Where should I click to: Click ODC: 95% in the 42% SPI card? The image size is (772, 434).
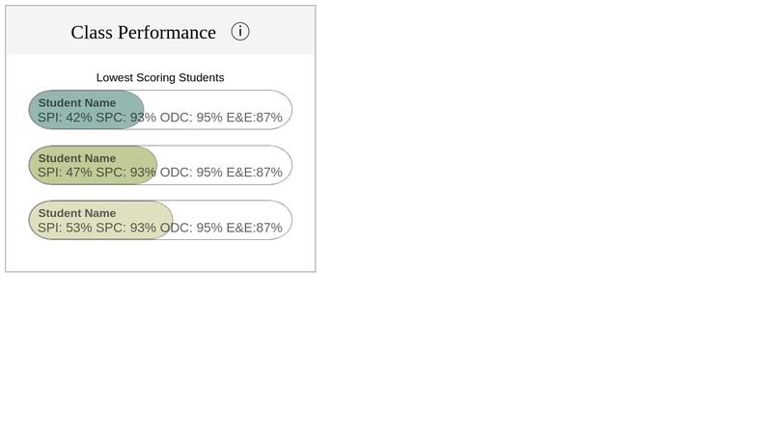[191, 118]
